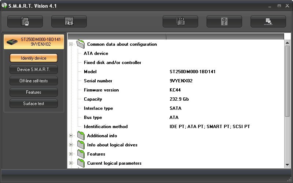Image resolution: width=293 pixels, height=183 pixels.
Task: Expand the Features tree node
Action: 71,154
